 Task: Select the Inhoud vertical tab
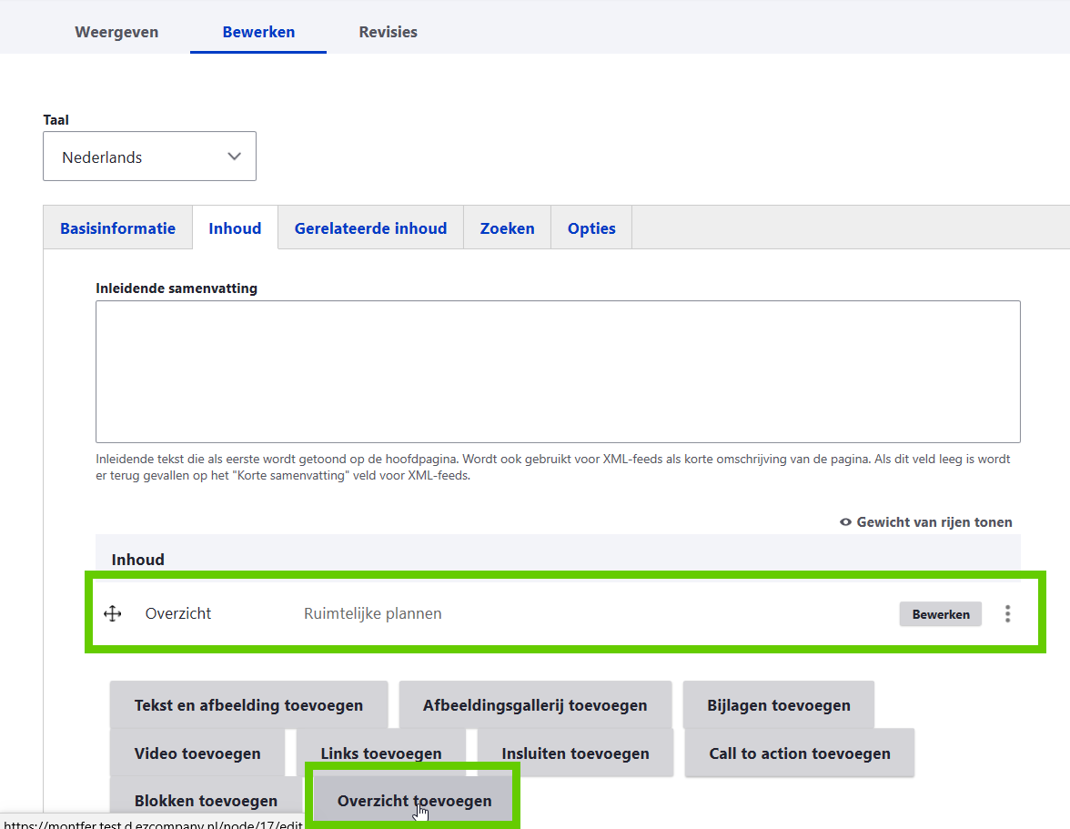pyautogui.click(x=235, y=228)
